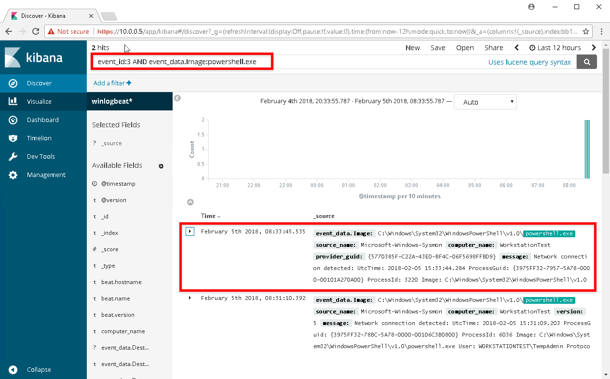Click the browser forward arrow

[x=22, y=31]
